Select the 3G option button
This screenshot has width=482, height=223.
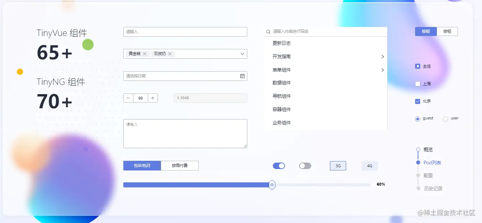click(x=338, y=165)
